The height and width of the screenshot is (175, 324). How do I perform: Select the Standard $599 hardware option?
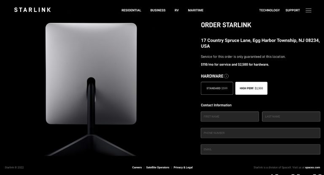click(x=217, y=88)
